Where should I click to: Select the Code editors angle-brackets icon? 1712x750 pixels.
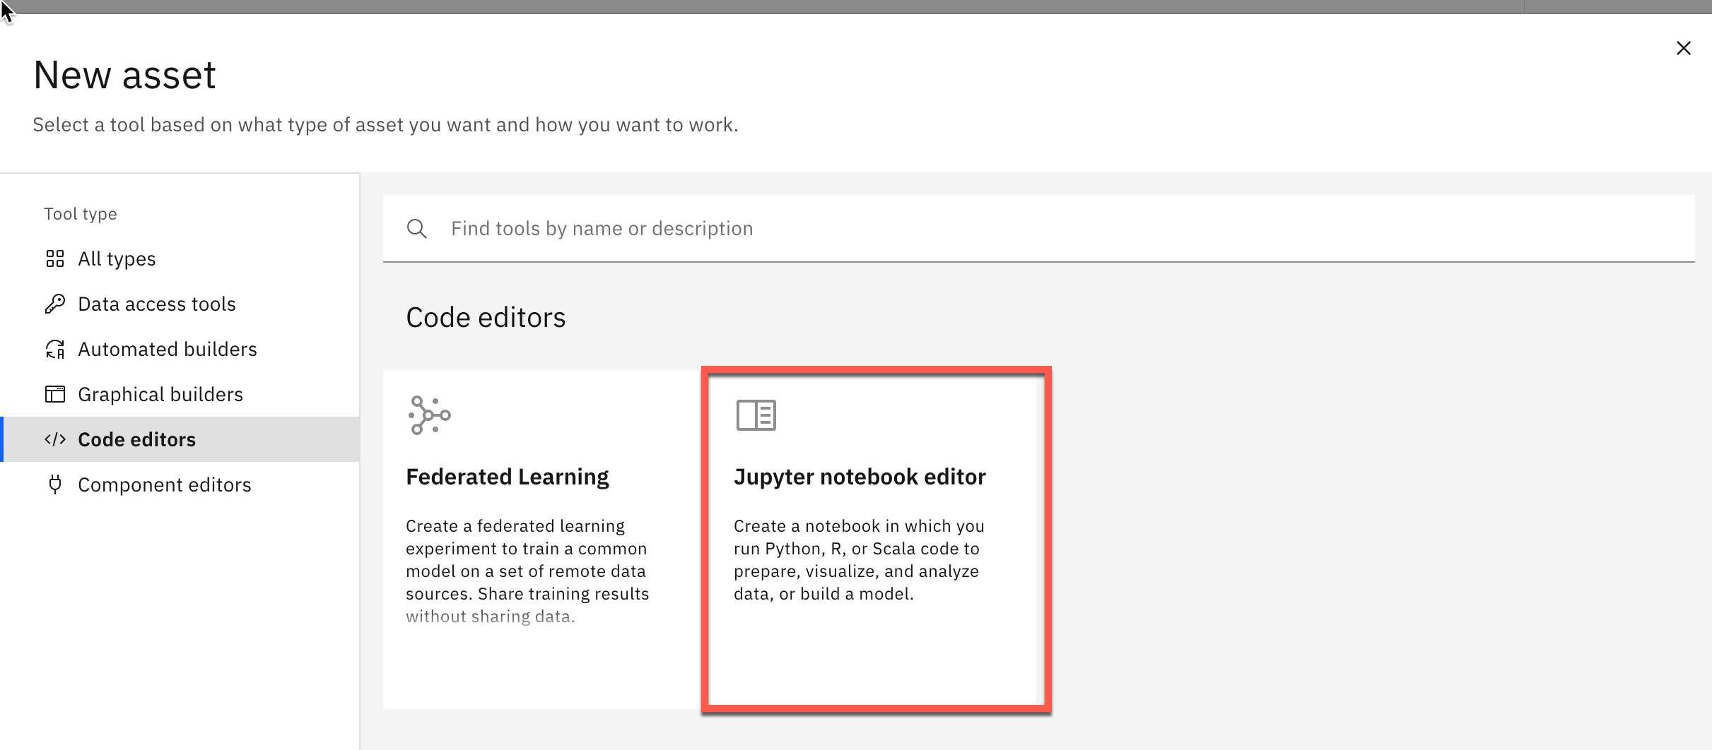57,439
